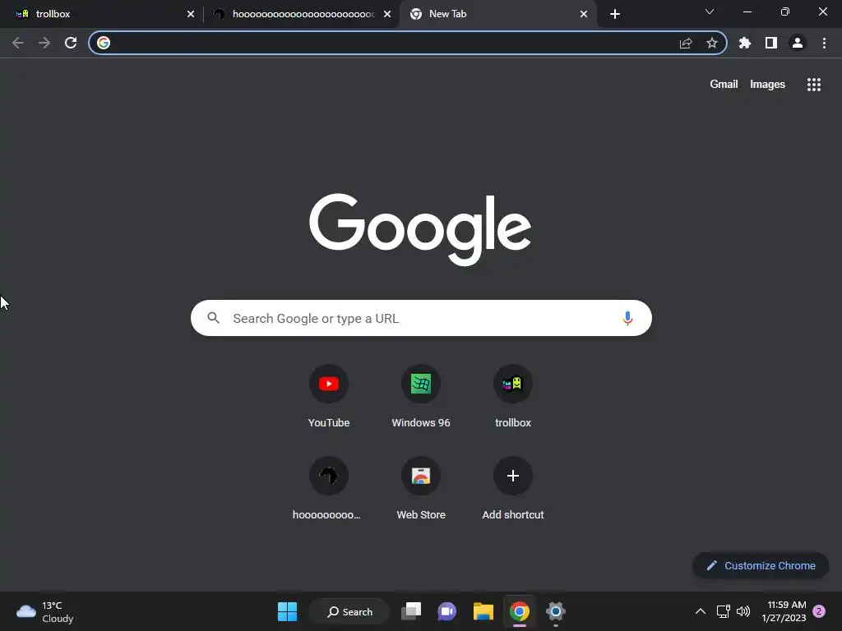
Task: Click the Chrome taskbar icon
Action: [520, 611]
